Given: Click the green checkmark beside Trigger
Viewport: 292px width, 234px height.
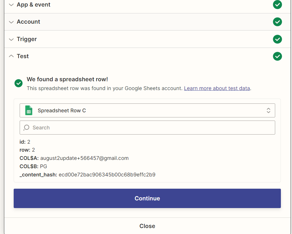Looking at the screenshot, I should 277,39.
